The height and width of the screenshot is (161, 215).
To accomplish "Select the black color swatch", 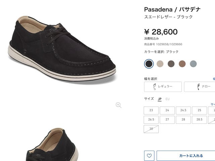I will tap(149, 64).
